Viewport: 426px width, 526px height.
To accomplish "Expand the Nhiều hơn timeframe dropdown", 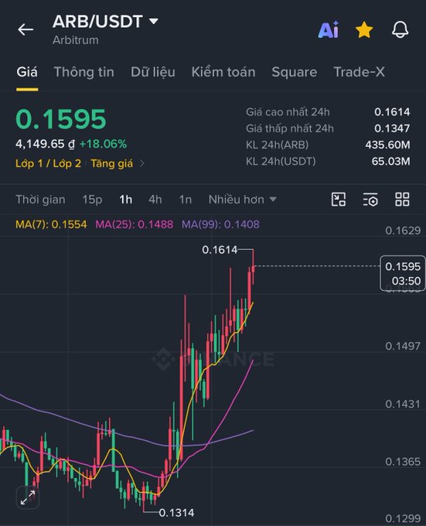I will pos(242,200).
